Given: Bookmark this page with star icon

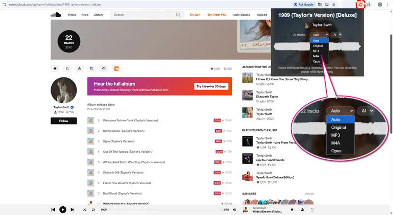Looking at the screenshot, I should 334,4.
